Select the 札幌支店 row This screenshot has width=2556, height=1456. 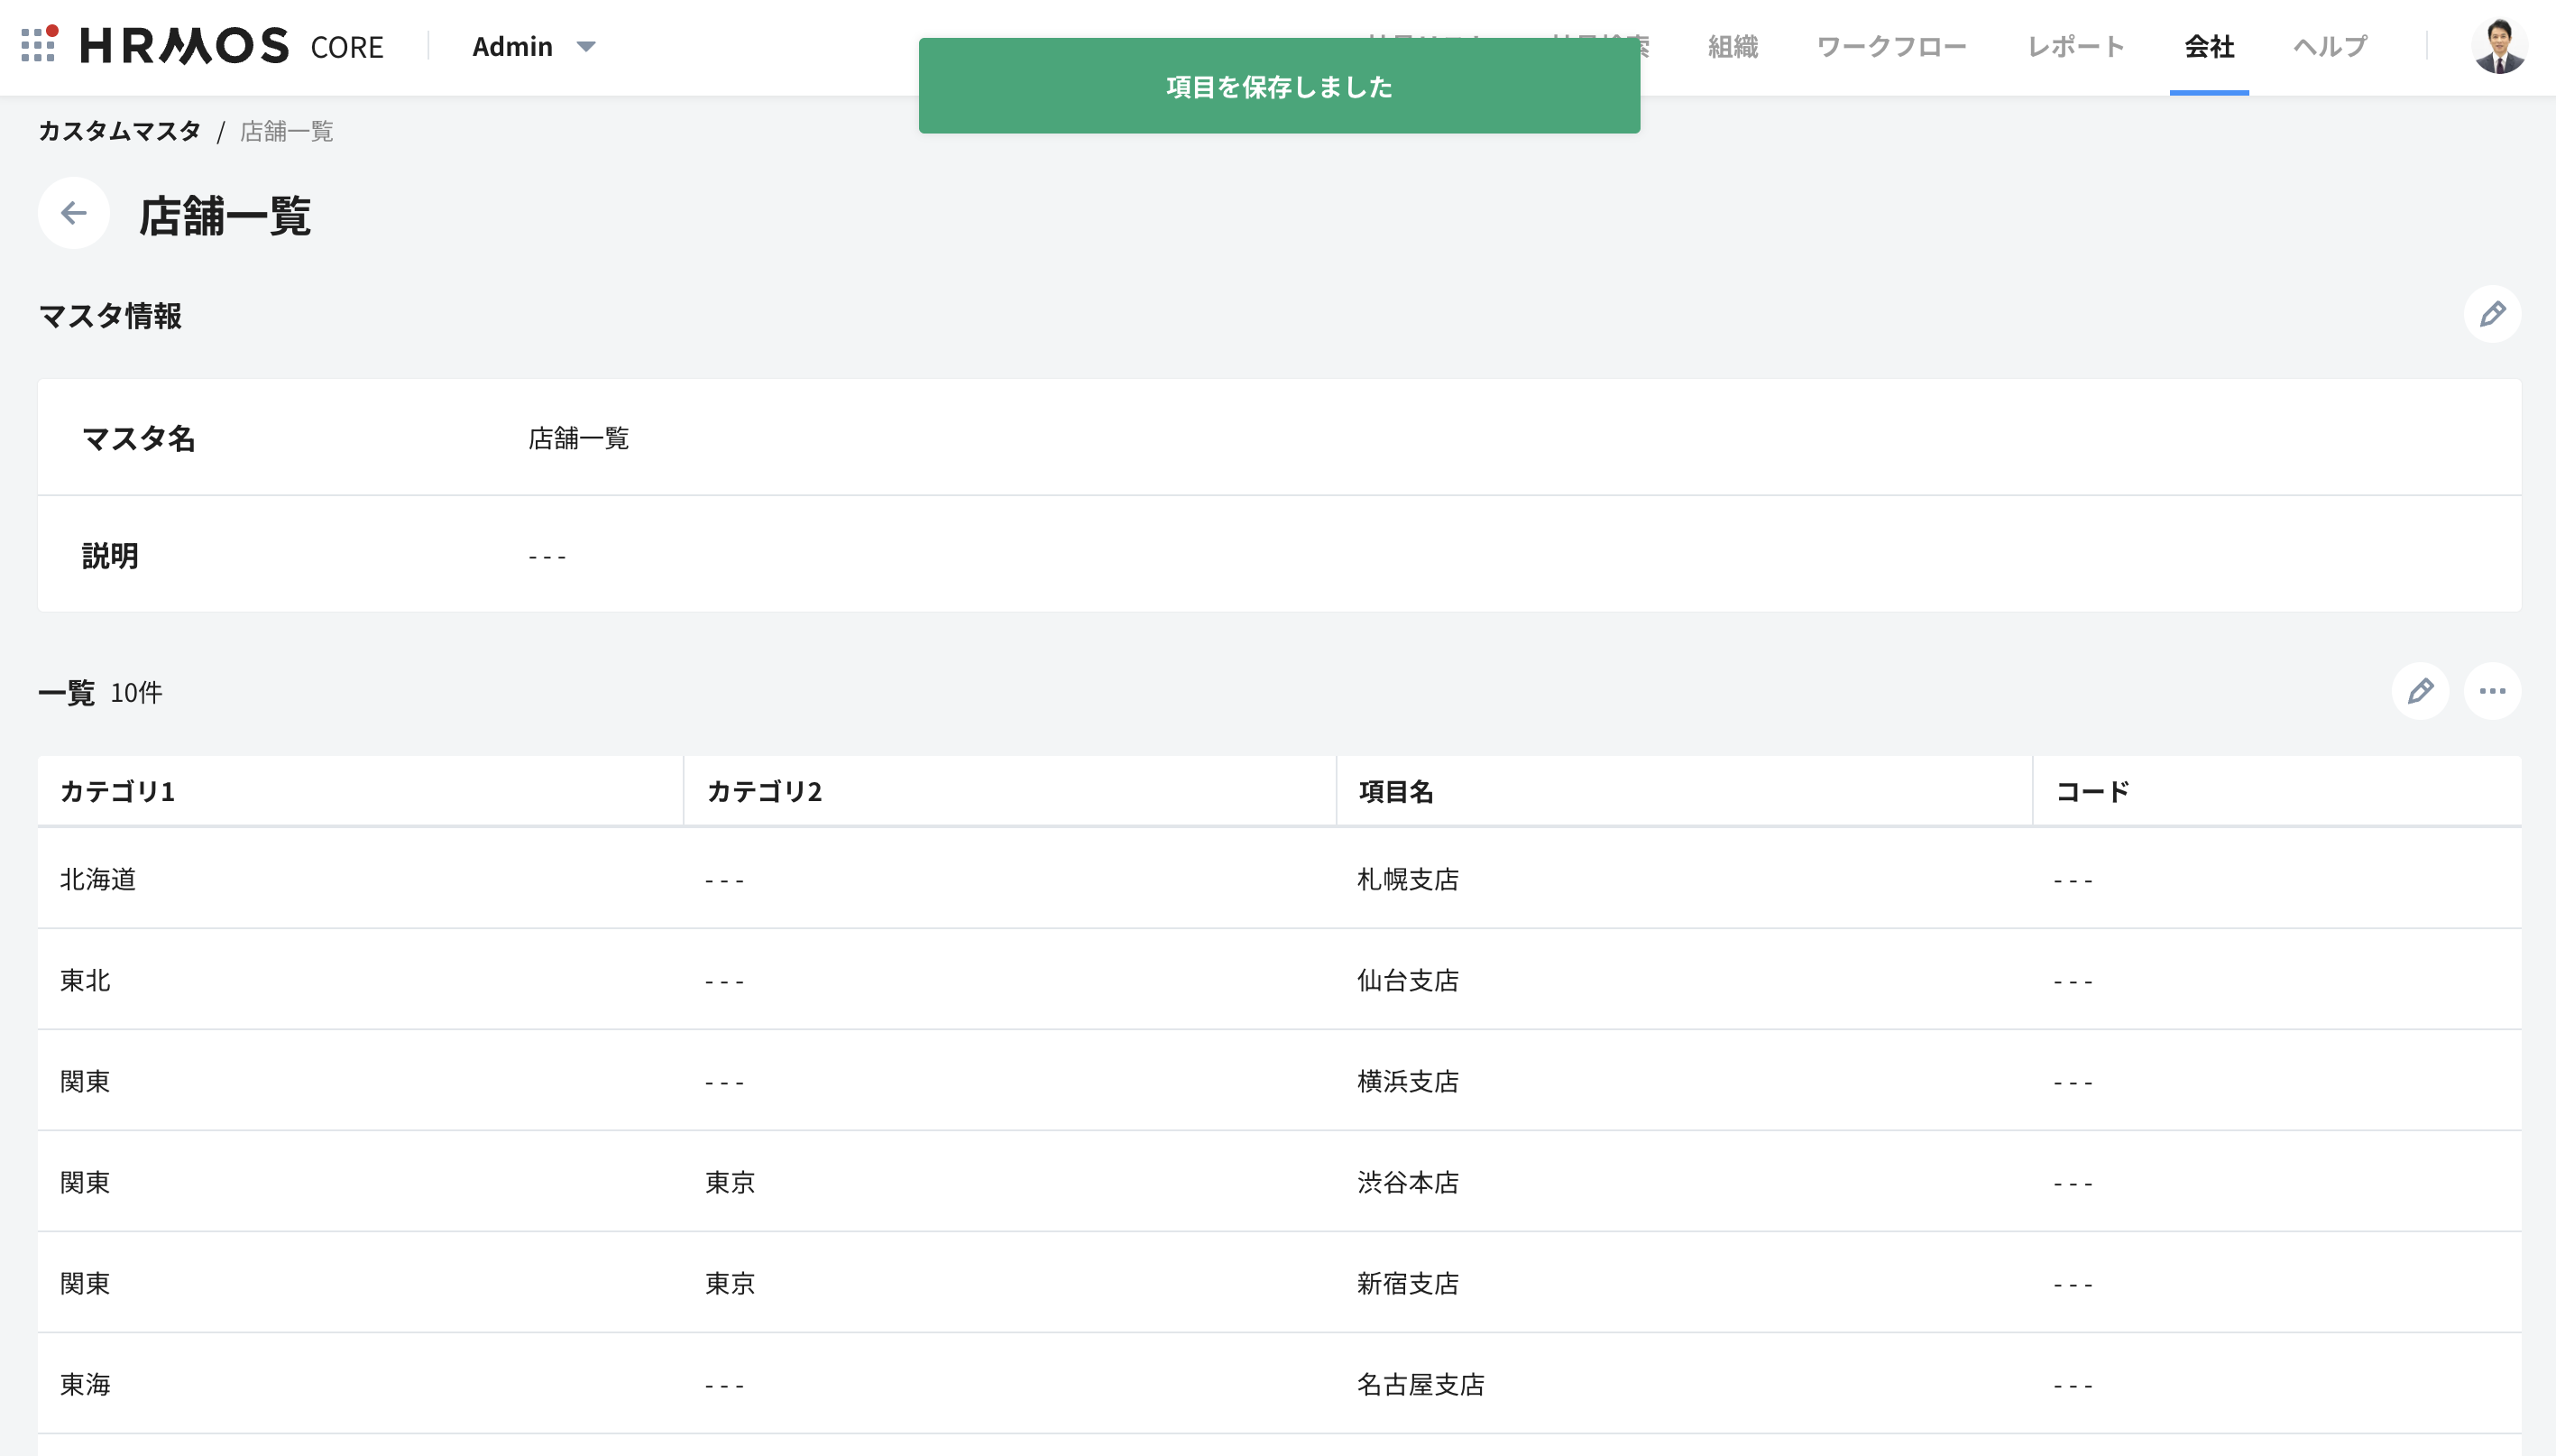click(1406, 879)
